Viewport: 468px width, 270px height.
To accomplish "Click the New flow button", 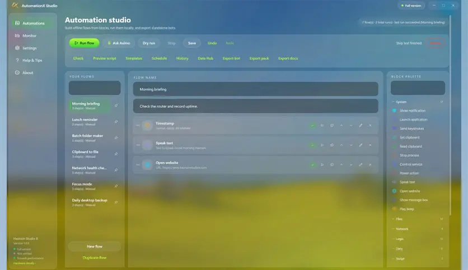I will (x=95, y=247).
